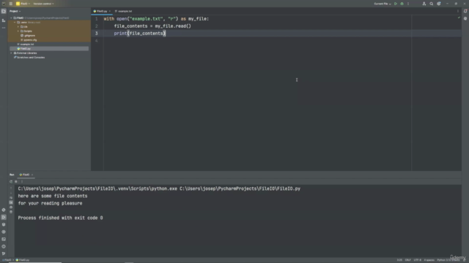Open Search Everywhere magnifier icon

click(x=432, y=4)
